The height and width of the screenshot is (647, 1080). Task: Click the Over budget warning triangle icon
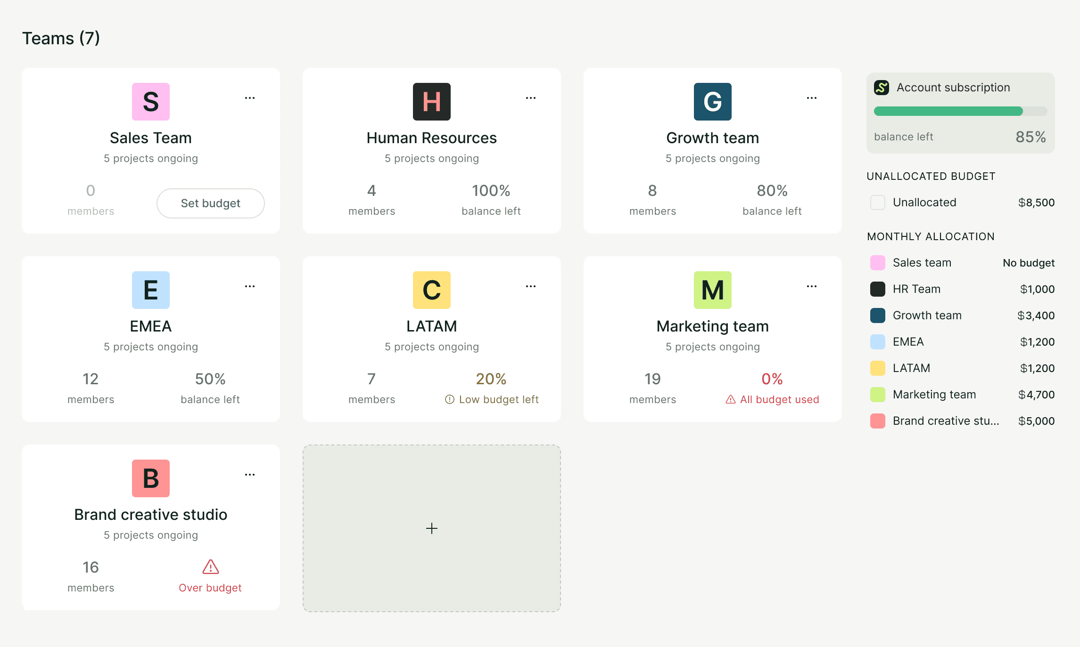pyautogui.click(x=210, y=567)
